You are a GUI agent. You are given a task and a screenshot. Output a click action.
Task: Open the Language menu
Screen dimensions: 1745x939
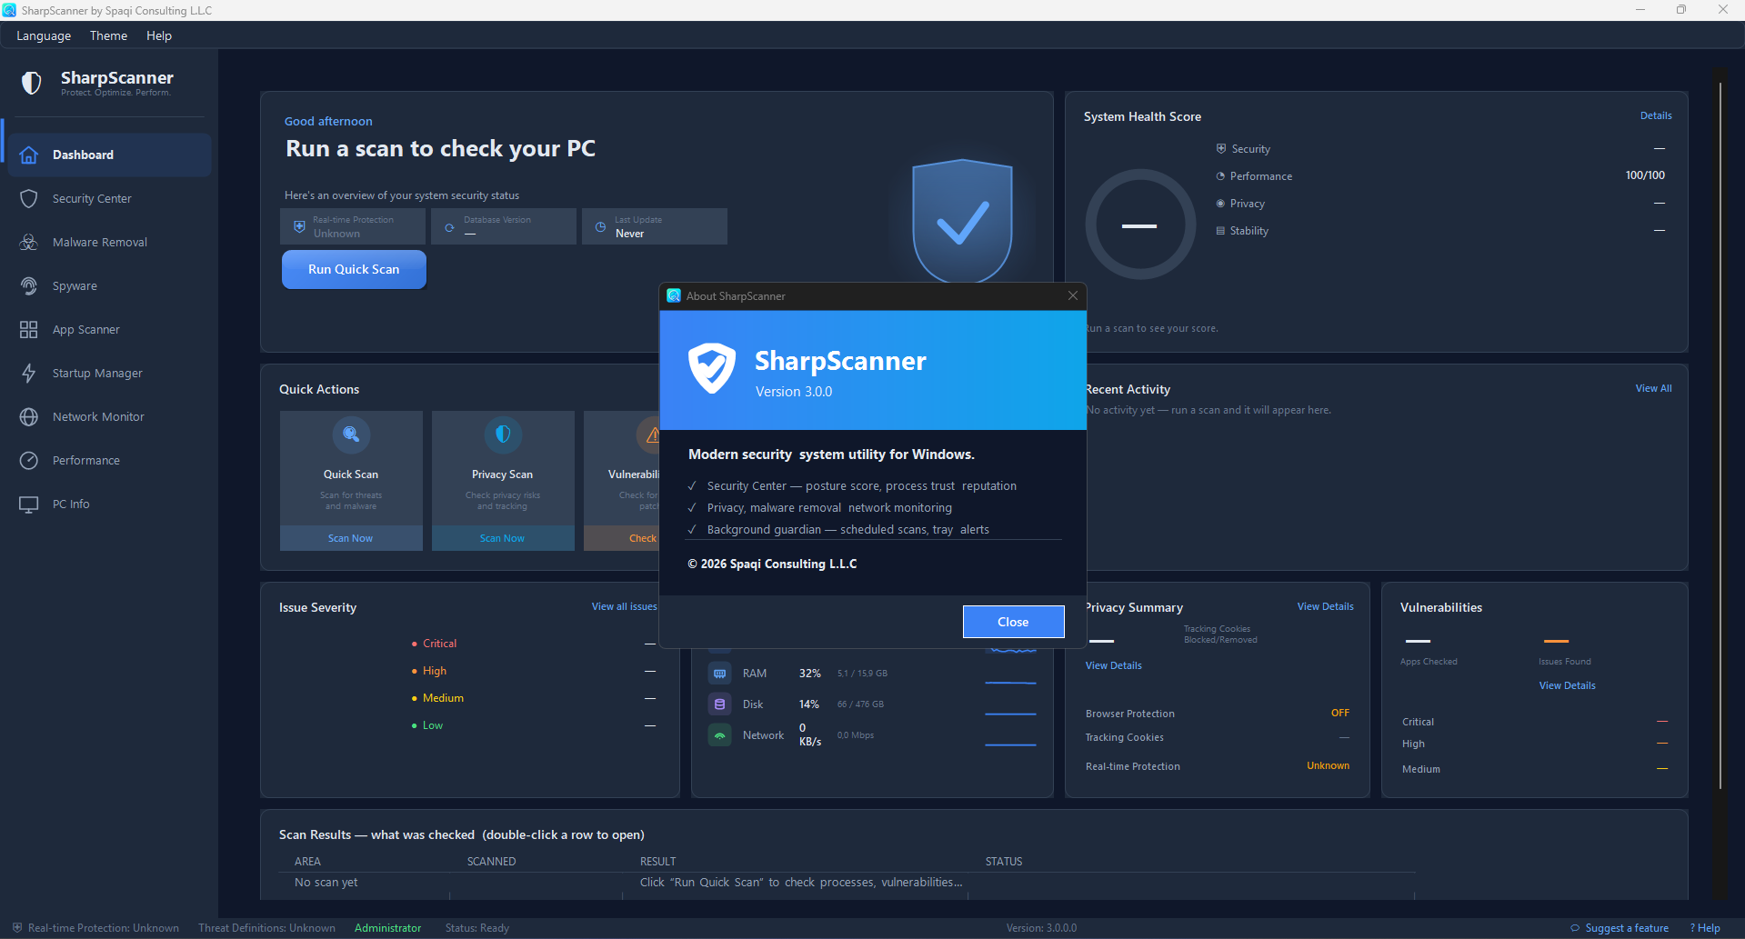pos(44,35)
